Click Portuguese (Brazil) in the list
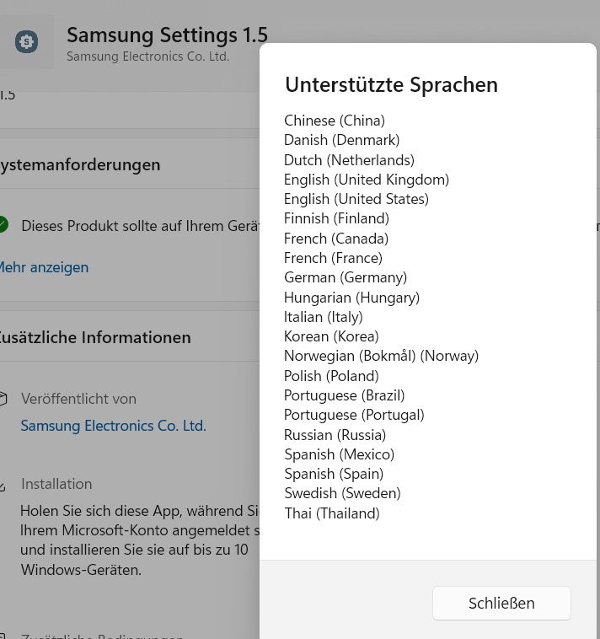This screenshot has width=600, height=639. [344, 395]
